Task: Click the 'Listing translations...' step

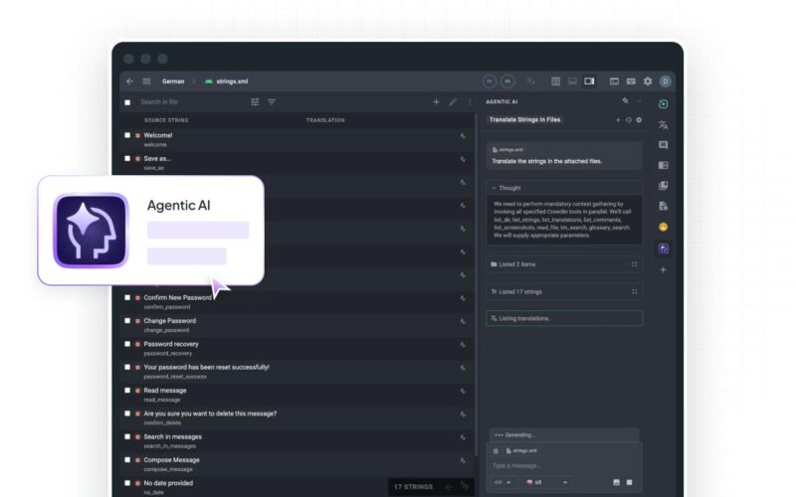Action: coord(564,318)
